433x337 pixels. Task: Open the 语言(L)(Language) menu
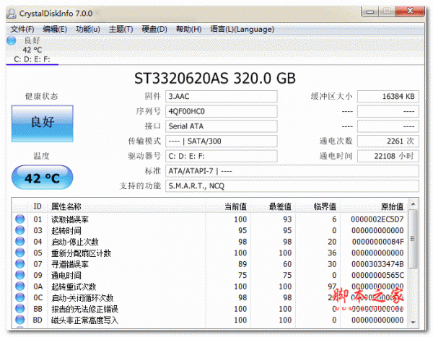(x=242, y=29)
